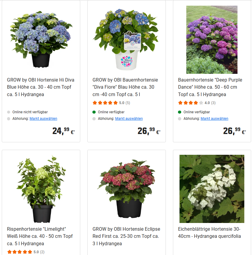Viewport: 252px width, 255px height.
Task: Open the Eichenblättrige Hortensie photo
Action: 212,189
